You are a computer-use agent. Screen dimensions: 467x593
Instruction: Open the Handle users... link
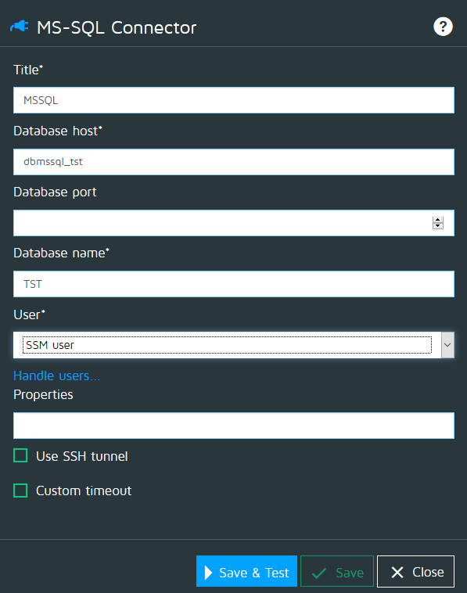point(57,376)
